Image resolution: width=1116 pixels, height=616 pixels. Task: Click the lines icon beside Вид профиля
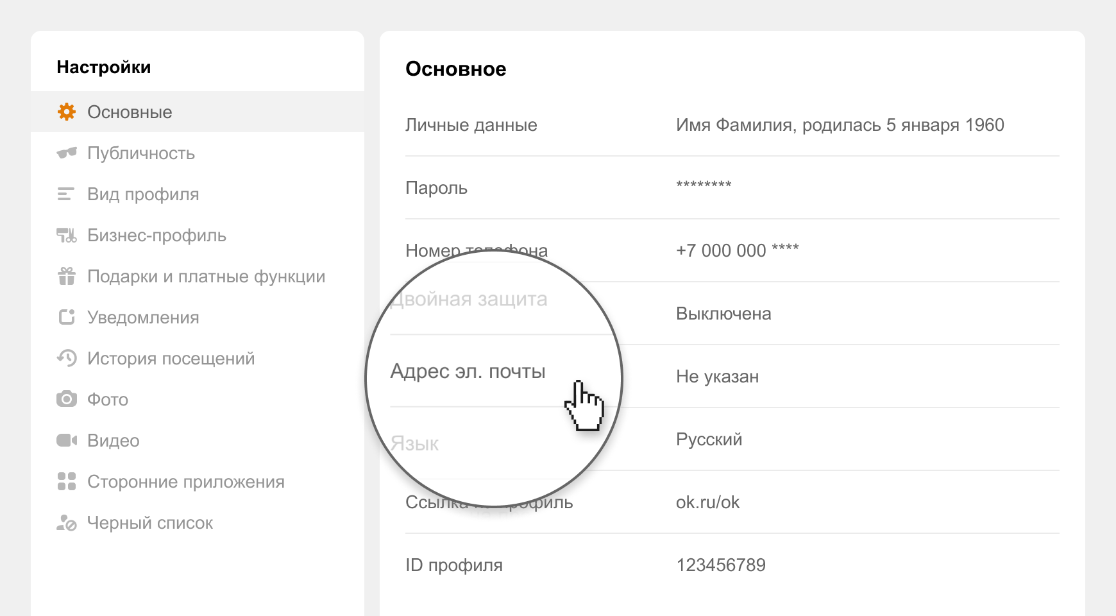click(66, 194)
